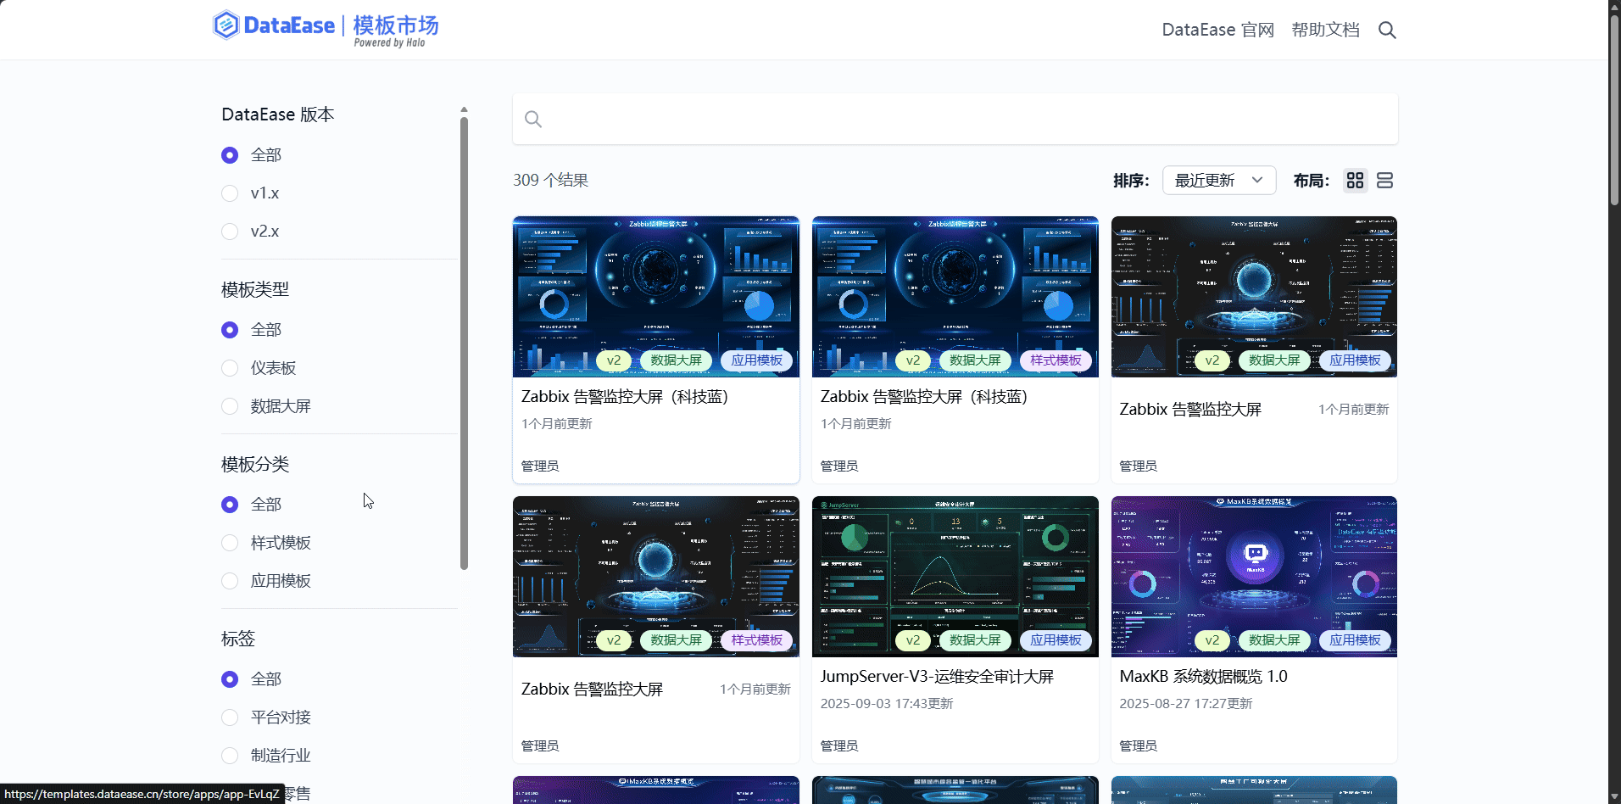Select 全部 under 标签
The width and height of the screenshot is (1621, 804).
230,679
